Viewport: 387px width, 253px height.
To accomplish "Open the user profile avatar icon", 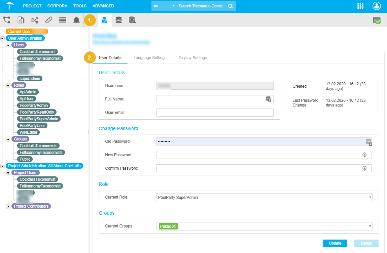I will click(x=377, y=6).
